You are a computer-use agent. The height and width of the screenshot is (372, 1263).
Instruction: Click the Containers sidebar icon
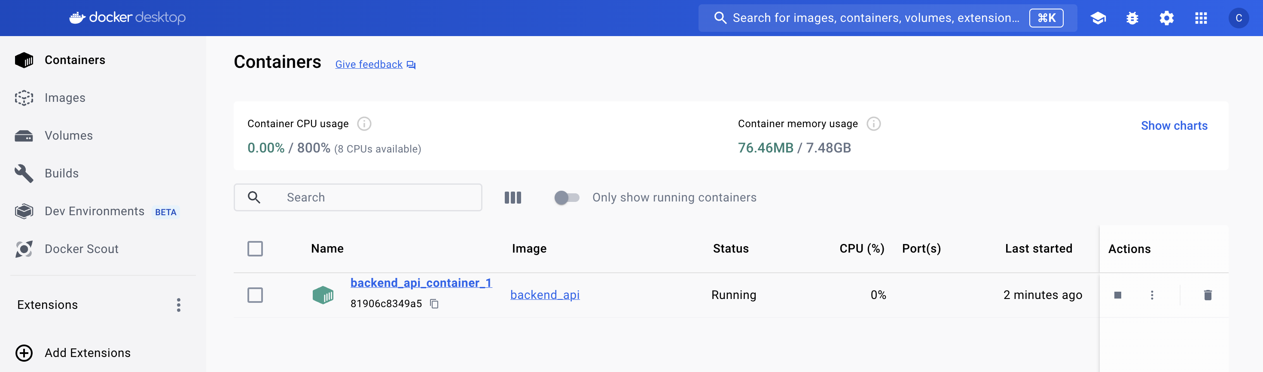pyautogui.click(x=24, y=60)
